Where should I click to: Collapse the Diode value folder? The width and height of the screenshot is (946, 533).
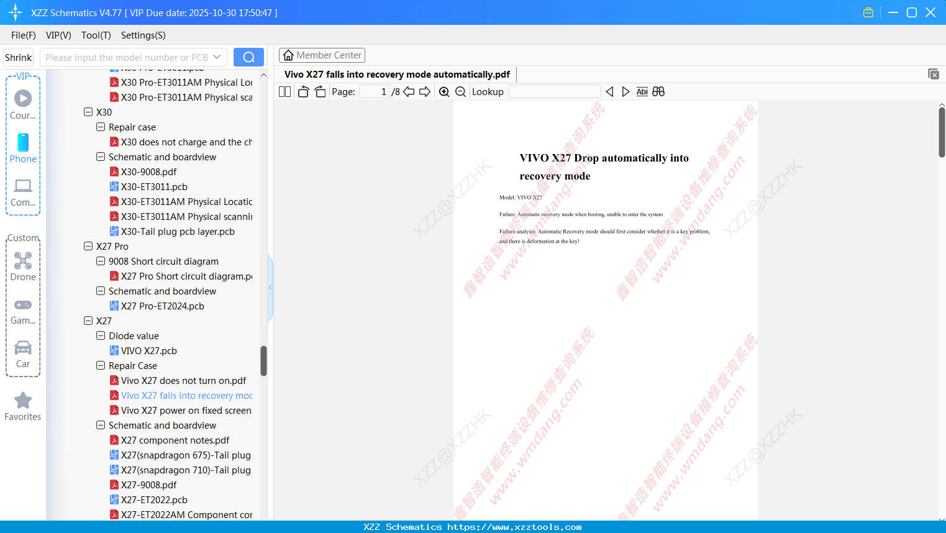click(x=101, y=336)
